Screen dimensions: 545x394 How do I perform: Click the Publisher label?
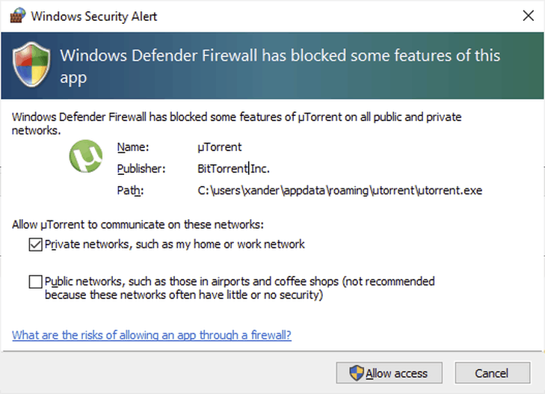click(x=141, y=168)
